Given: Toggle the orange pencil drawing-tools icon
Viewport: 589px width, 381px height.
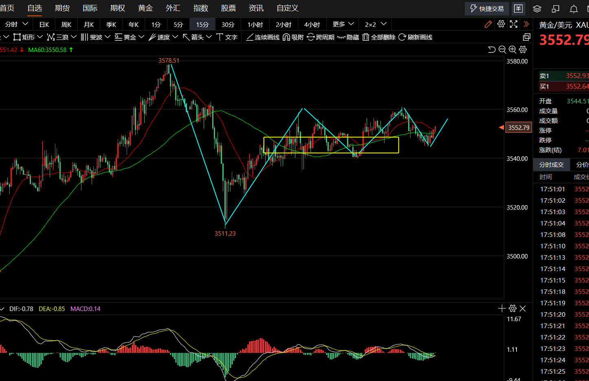Looking at the screenshot, I should [488, 24].
